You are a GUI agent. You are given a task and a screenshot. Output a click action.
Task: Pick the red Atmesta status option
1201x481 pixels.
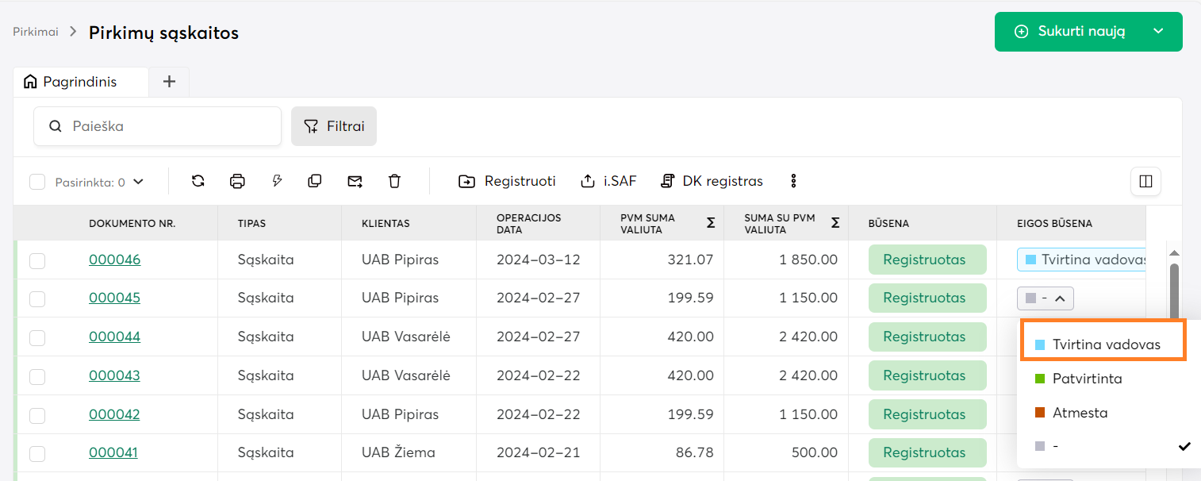(x=1080, y=413)
